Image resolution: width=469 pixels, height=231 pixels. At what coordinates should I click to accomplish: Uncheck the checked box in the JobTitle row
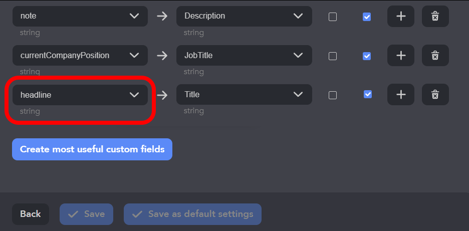click(367, 56)
